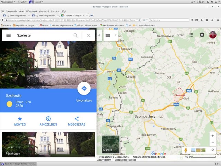Open the Adatvédelem link
This screenshot has height=166, width=221.
(104, 160)
